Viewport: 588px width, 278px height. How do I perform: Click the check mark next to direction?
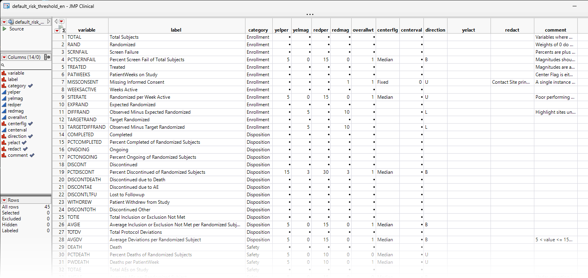(31, 136)
